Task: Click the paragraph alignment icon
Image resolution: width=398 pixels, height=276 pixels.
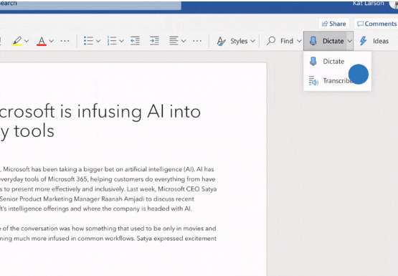Action: [x=174, y=41]
